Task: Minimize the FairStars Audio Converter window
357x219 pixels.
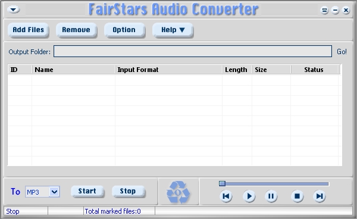Action: click(x=335, y=10)
